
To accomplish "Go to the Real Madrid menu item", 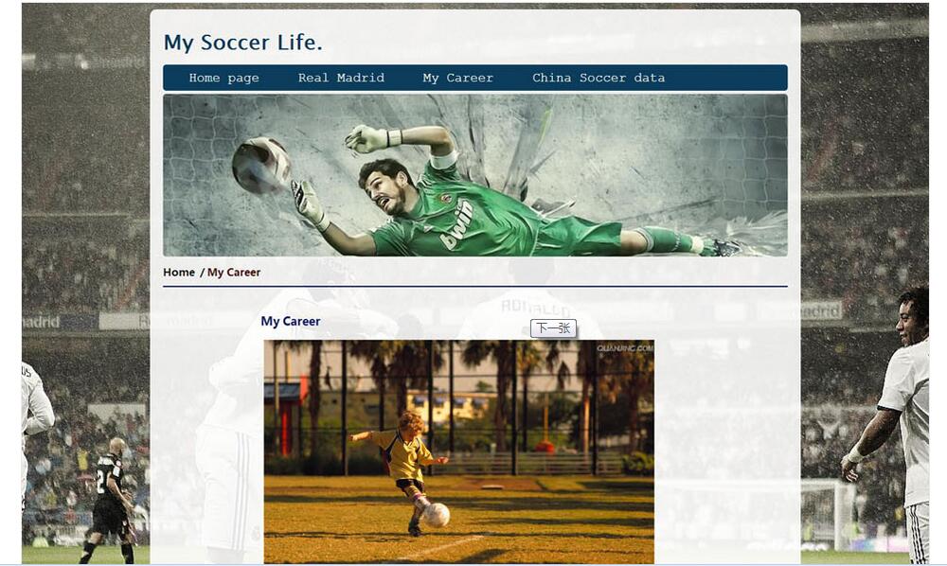I will (341, 78).
